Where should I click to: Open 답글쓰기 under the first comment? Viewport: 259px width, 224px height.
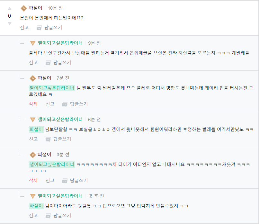point(53,27)
